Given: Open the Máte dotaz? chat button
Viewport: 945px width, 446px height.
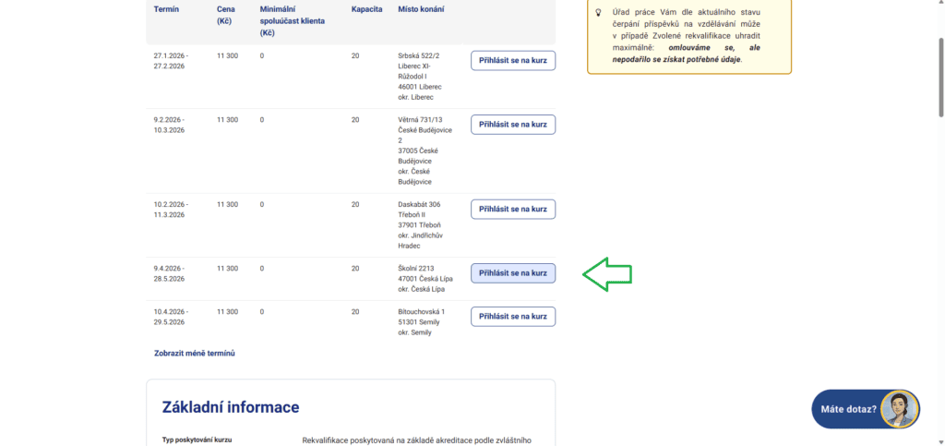Looking at the screenshot, I should [866, 409].
